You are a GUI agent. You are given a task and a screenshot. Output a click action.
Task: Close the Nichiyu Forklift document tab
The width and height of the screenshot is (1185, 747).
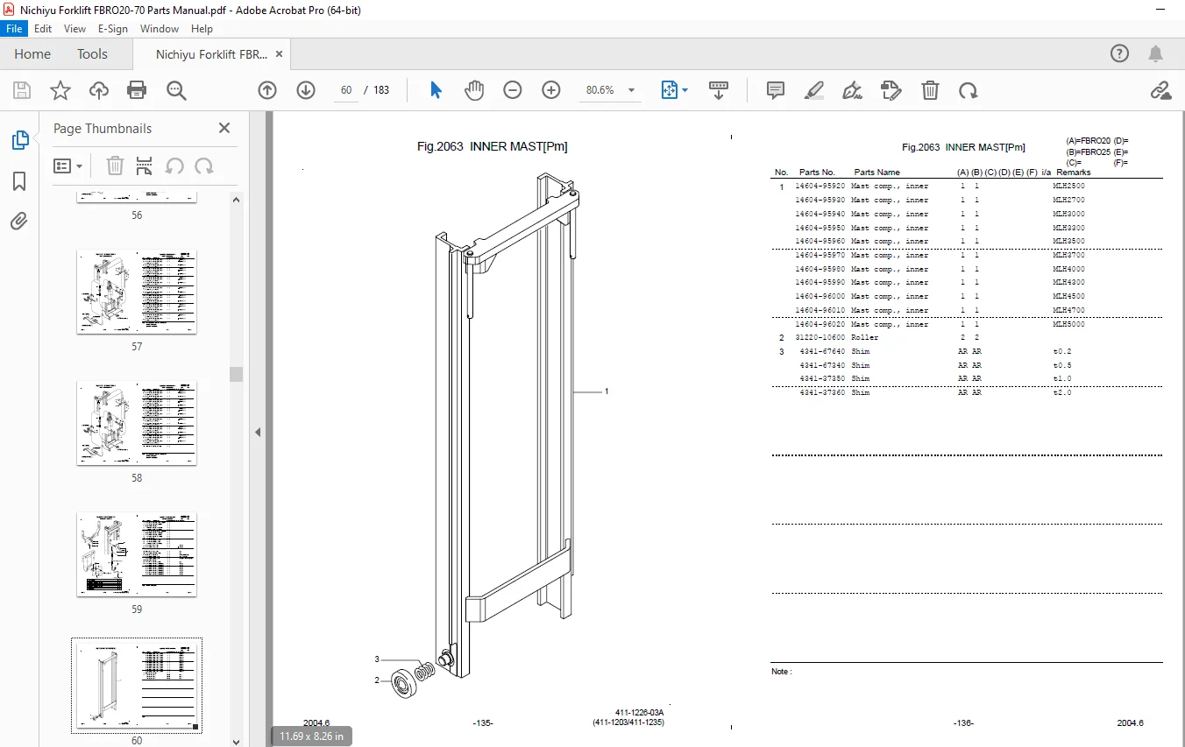pyautogui.click(x=280, y=54)
